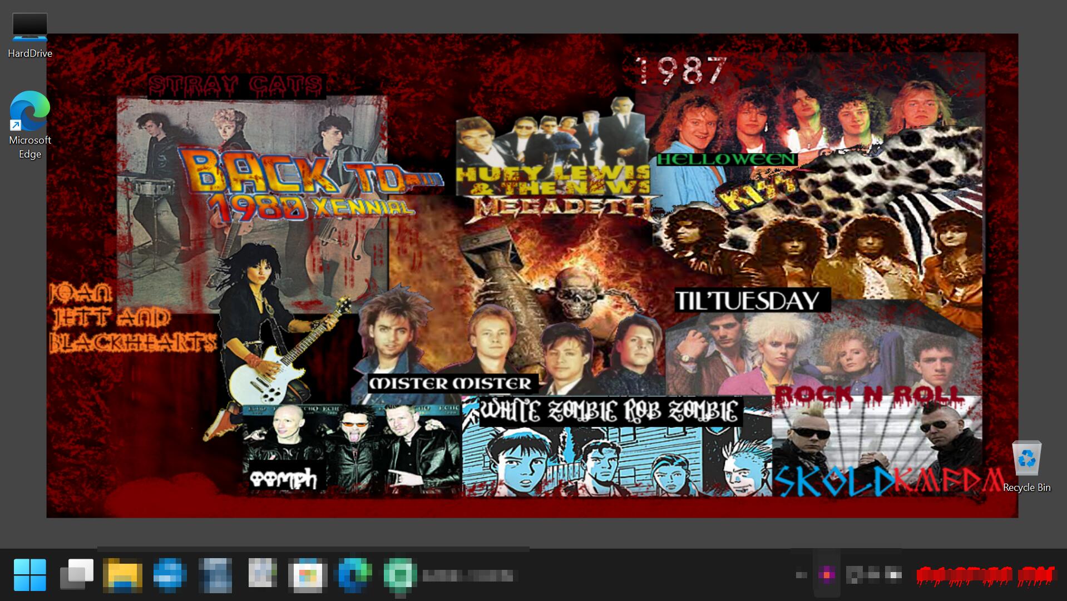Image resolution: width=1067 pixels, height=601 pixels.
Task: Select the Recycle Bin desktop icon
Action: (x=1026, y=466)
